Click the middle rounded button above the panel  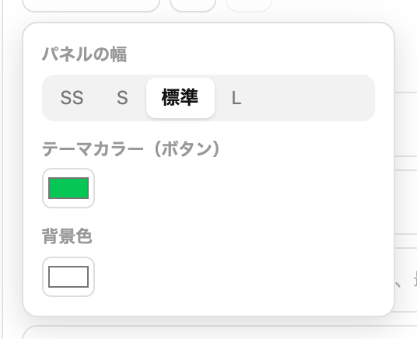tap(193, 5)
